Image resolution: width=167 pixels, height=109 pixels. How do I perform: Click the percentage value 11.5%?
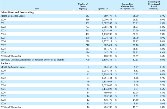pos(162,23)
